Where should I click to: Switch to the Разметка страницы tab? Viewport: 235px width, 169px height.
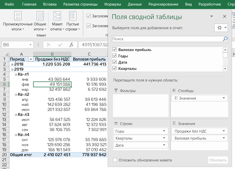(80, 4)
